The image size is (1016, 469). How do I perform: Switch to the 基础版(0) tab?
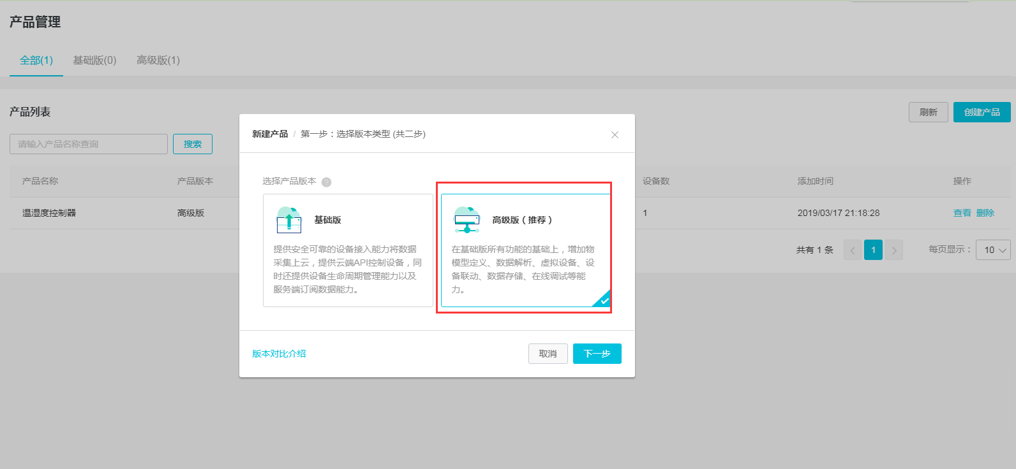pos(94,61)
